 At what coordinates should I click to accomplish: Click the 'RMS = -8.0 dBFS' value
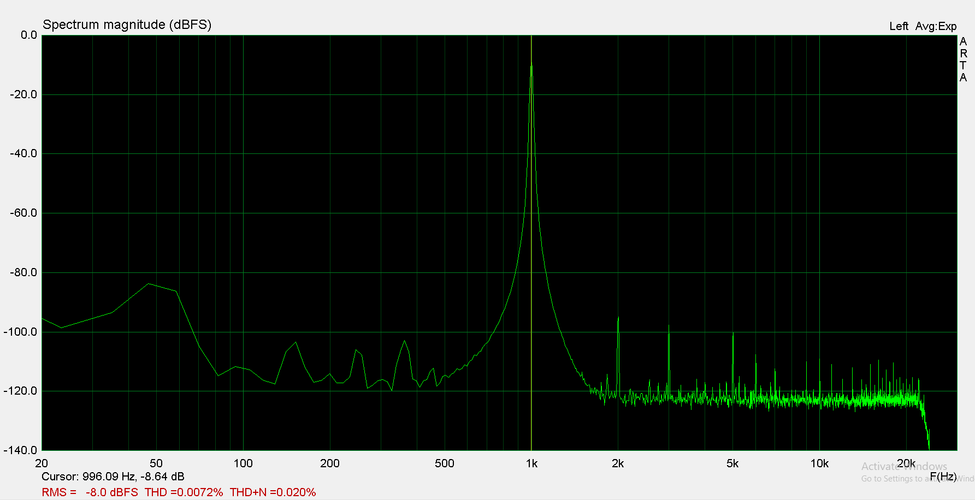(90, 492)
